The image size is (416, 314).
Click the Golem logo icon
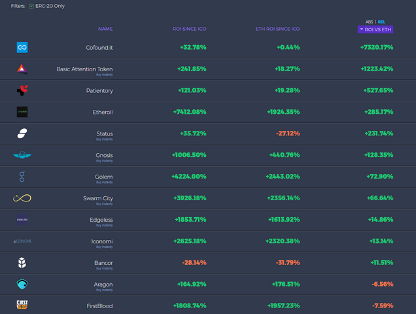point(22,177)
